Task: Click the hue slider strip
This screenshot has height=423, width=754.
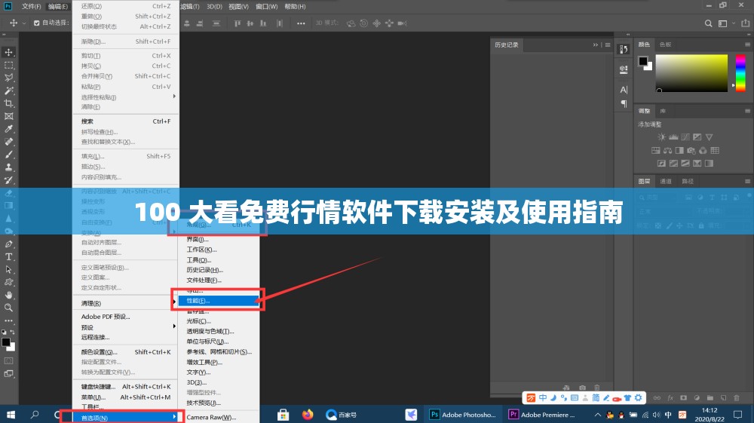Action: point(740,73)
